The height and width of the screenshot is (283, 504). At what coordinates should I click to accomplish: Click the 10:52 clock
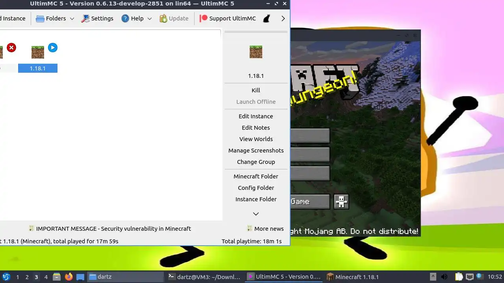495,277
